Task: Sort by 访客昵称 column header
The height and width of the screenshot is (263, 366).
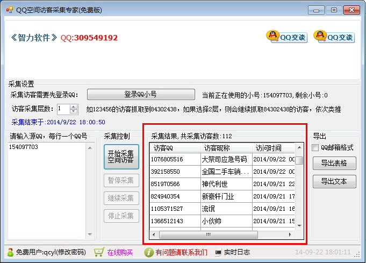Action: coord(226,148)
